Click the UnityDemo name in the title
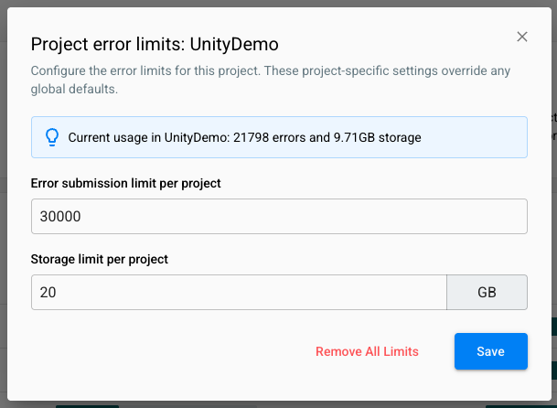 pyautogui.click(x=233, y=44)
